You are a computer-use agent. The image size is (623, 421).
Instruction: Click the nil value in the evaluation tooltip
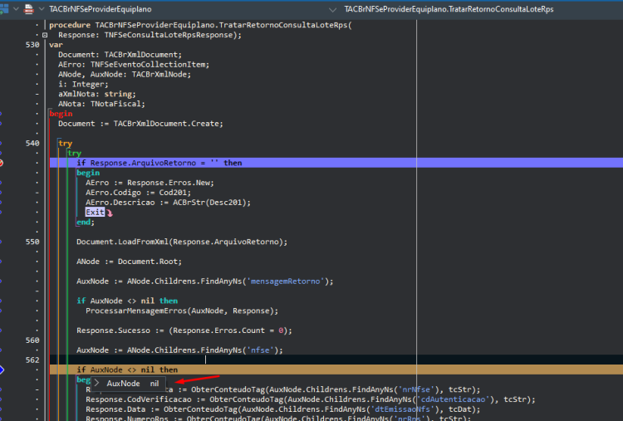(155, 384)
